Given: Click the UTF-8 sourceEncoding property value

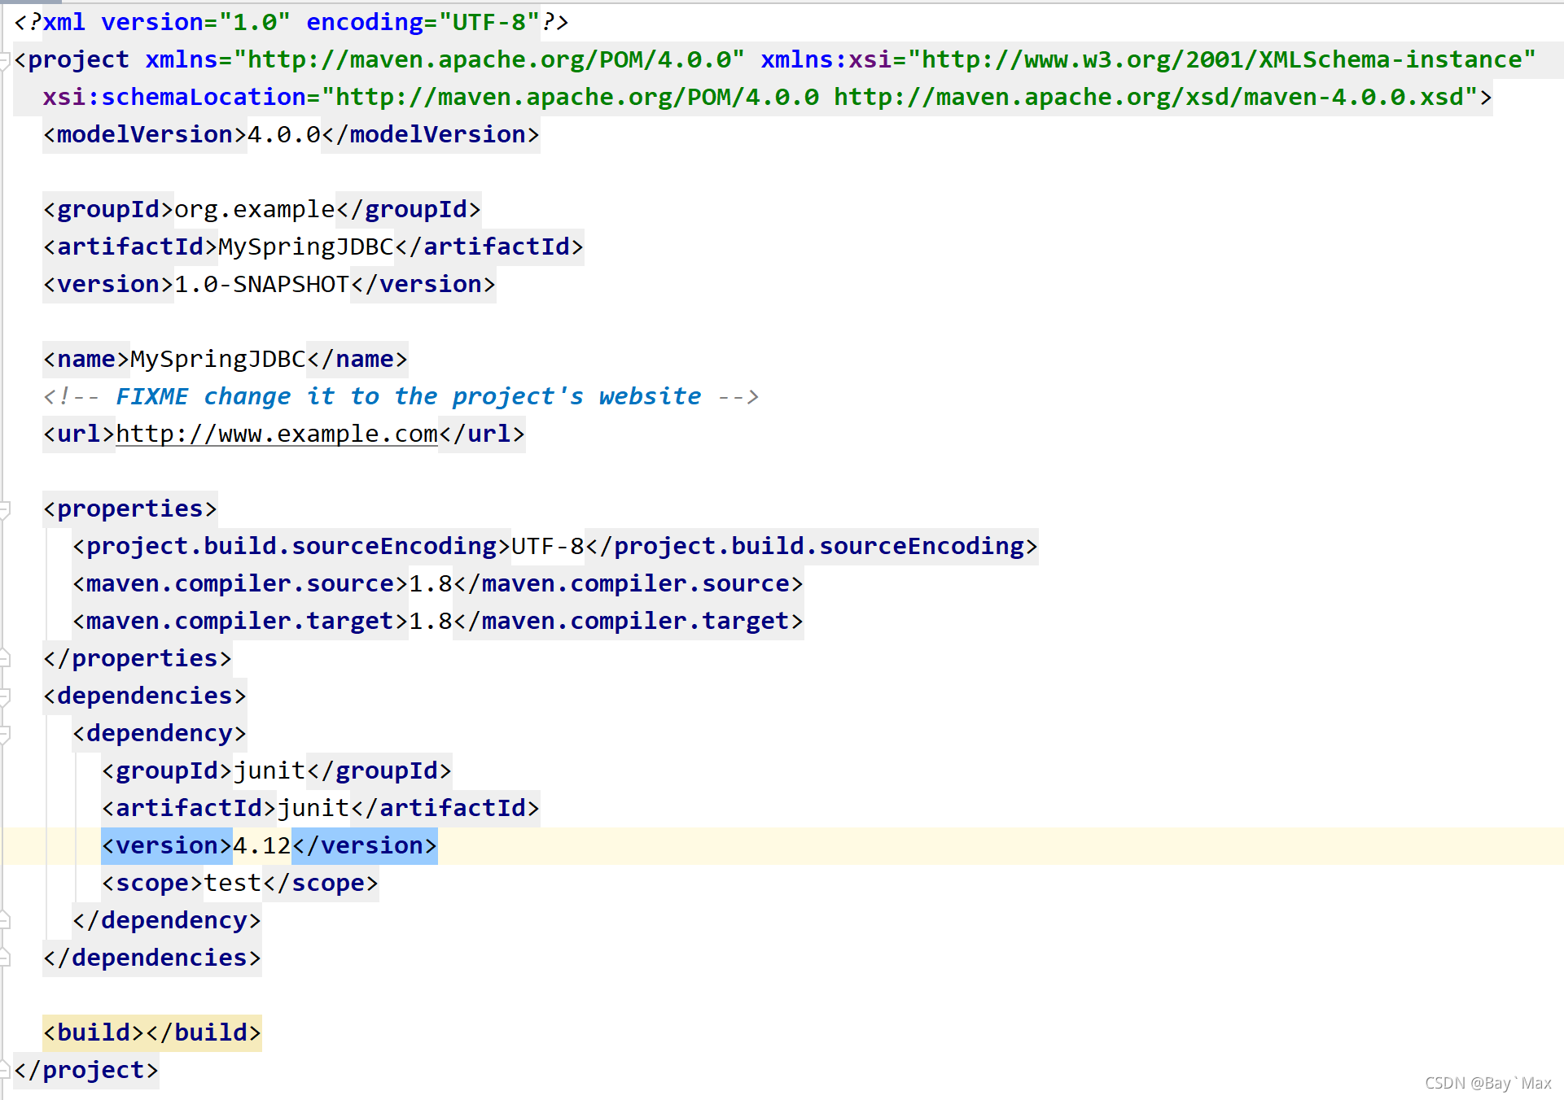Looking at the screenshot, I should pyautogui.click(x=547, y=547).
